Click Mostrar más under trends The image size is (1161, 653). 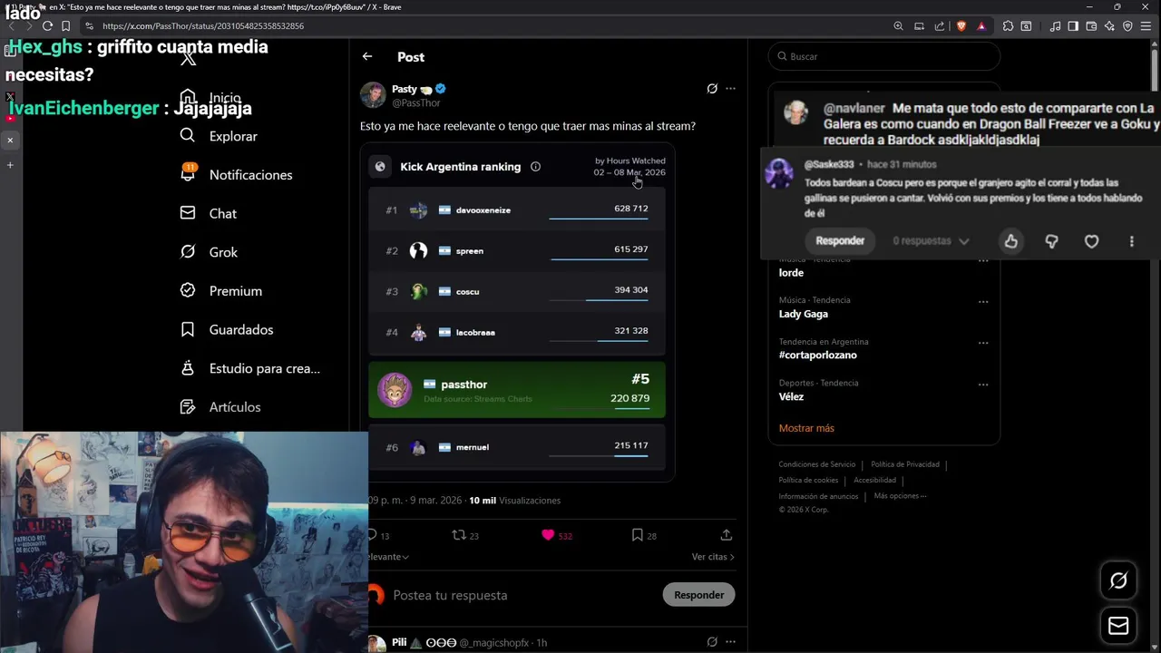point(806,428)
